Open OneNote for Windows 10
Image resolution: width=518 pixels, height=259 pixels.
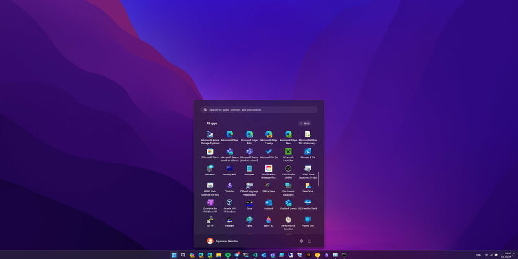click(210, 206)
